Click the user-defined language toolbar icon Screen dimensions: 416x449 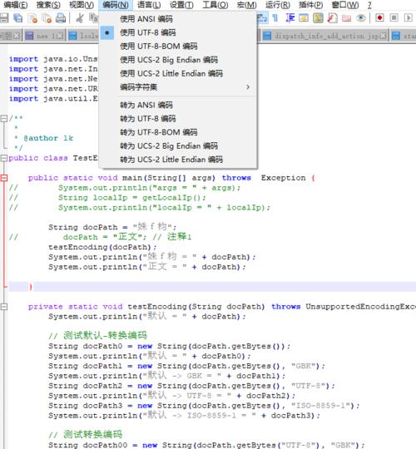304,18
